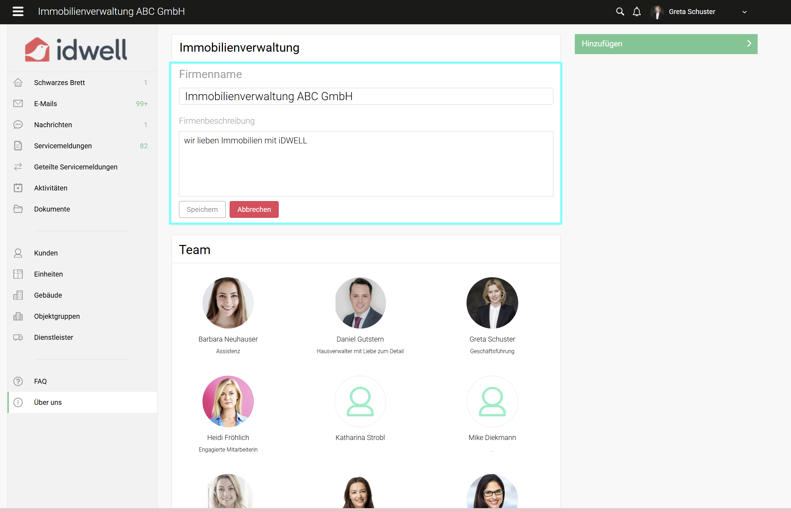Viewport: 791px width, 512px height.
Task: Click the Dienstleister truck icon
Action: [x=18, y=337]
